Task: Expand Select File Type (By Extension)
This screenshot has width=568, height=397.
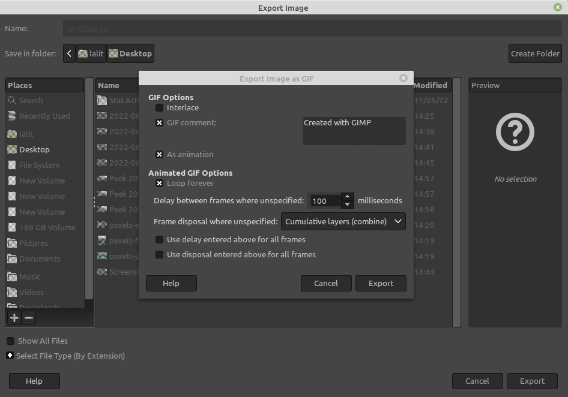Action: click(x=10, y=356)
